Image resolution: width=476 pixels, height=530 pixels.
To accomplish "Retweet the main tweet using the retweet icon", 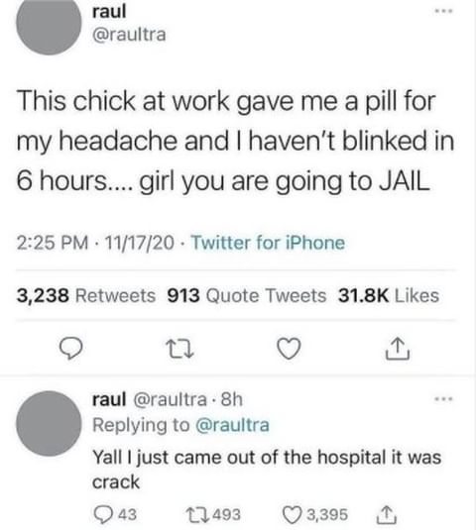I will (x=179, y=350).
